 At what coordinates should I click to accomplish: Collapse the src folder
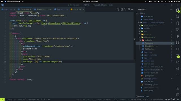point(139,31)
